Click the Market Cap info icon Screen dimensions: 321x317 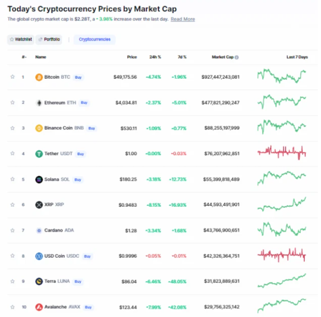click(237, 57)
